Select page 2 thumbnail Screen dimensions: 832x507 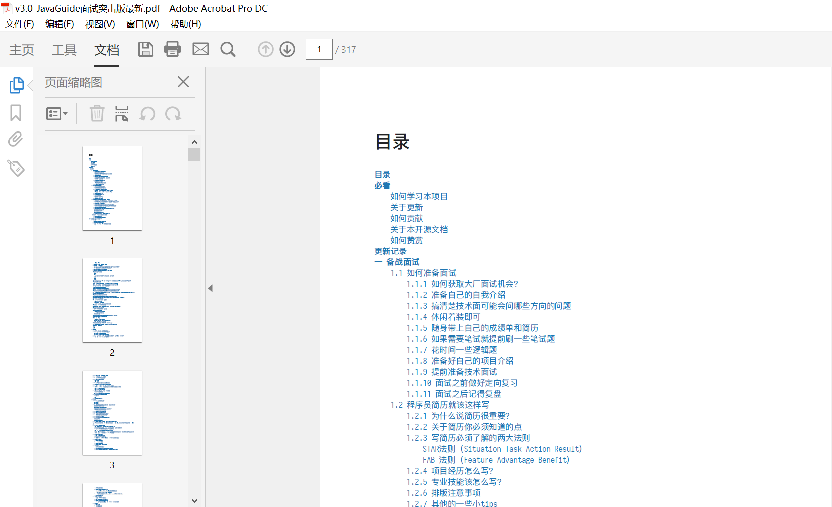(x=112, y=300)
